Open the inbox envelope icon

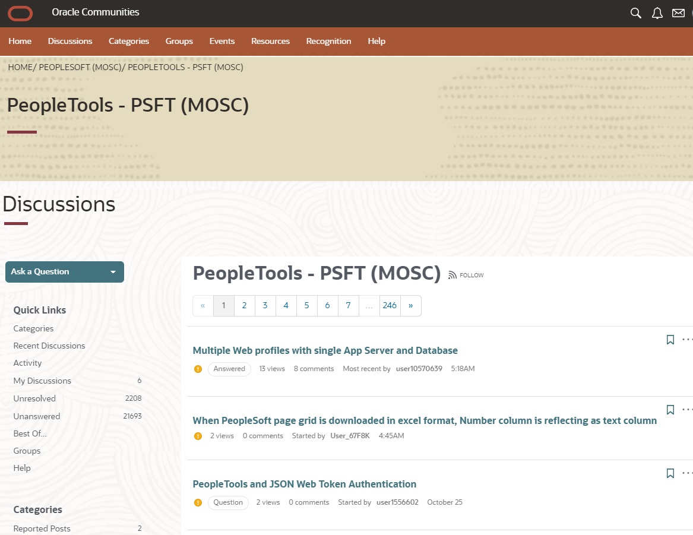click(678, 13)
